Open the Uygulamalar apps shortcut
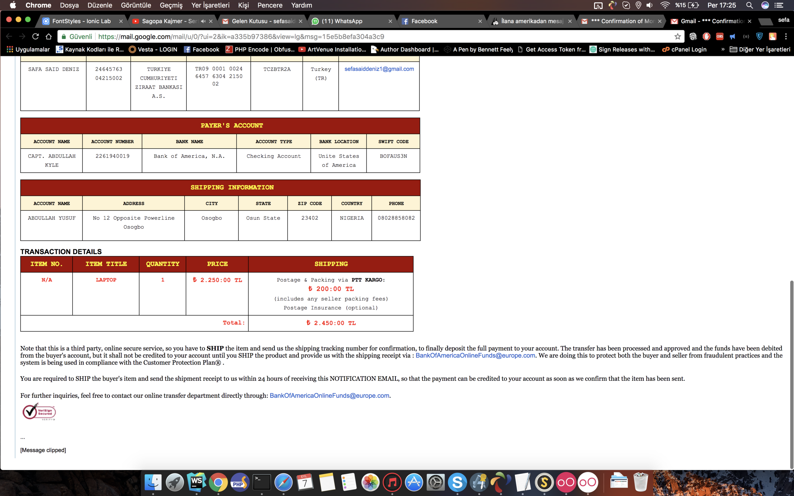This screenshot has width=794, height=496. pos(28,49)
